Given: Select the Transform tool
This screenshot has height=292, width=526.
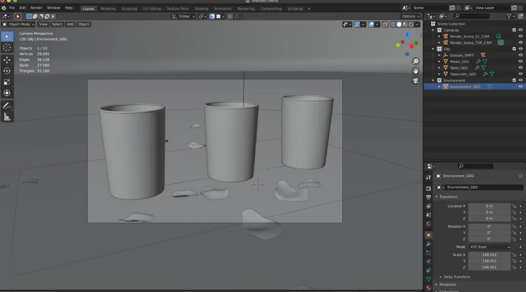Looking at the screenshot, I should (x=7, y=93).
